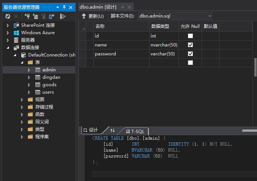Click the users table icon
Viewport: 257px width, 181px height.
tap(38, 92)
